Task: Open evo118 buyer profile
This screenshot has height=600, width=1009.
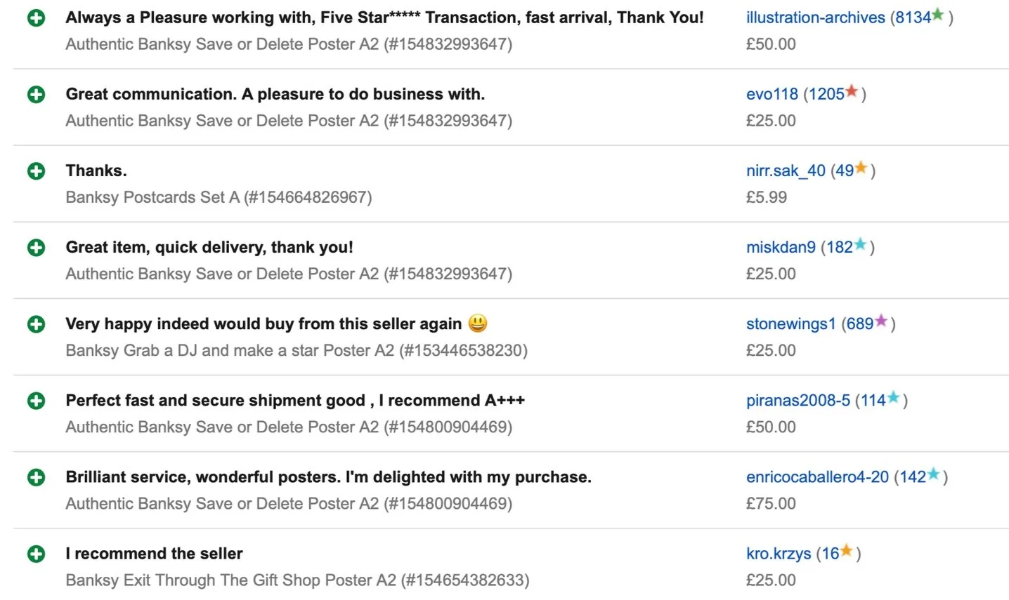Action: click(772, 94)
